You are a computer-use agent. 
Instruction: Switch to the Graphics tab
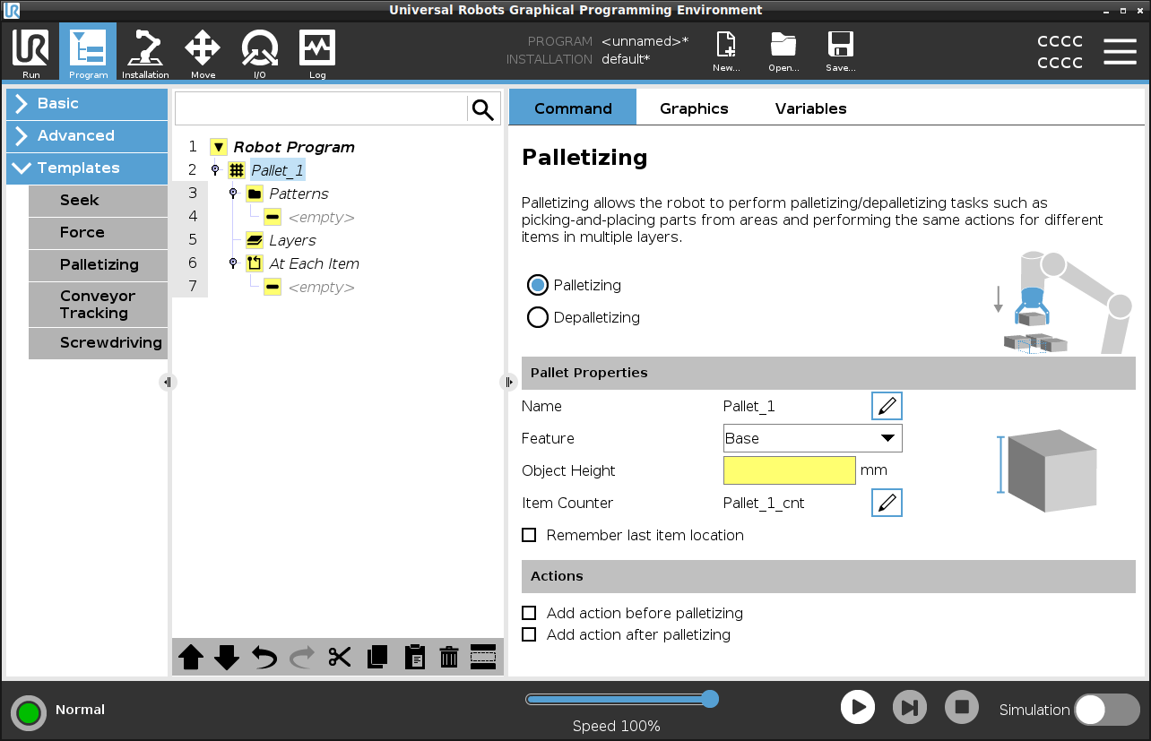pyautogui.click(x=694, y=108)
